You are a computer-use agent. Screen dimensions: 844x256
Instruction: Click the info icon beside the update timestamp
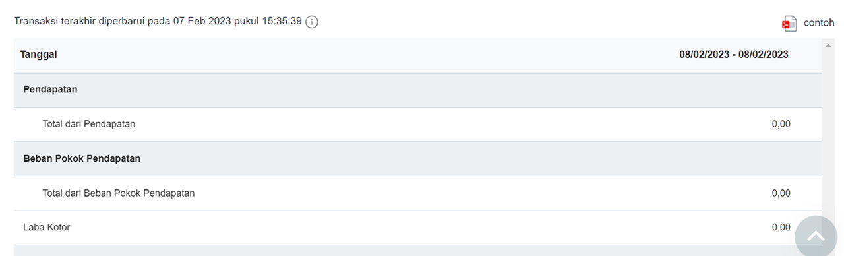(x=312, y=22)
